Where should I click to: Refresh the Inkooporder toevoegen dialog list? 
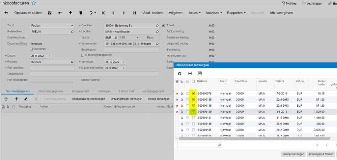point(179,73)
